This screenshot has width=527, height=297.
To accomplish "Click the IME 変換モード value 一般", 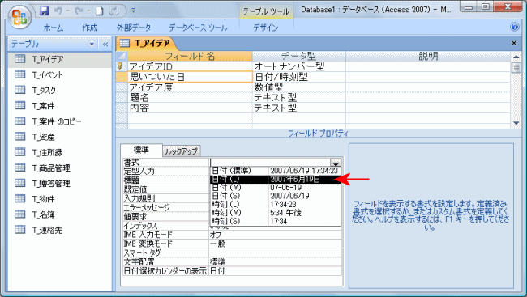I will [x=275, y=244].
